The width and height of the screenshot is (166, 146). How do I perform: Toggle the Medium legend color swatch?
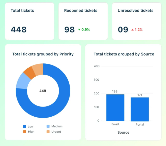[48, 126]
